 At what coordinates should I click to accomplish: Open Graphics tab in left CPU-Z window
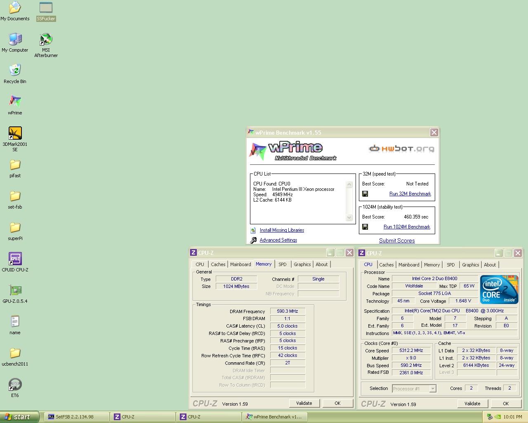[x=302, y=264]
